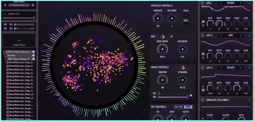Click the Oneshot Mode slider handle
This screenshot has width=254, height=121.
click(x=34, y=18)
